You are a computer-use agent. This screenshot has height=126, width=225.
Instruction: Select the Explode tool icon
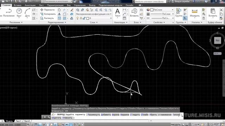coord(72,14)
